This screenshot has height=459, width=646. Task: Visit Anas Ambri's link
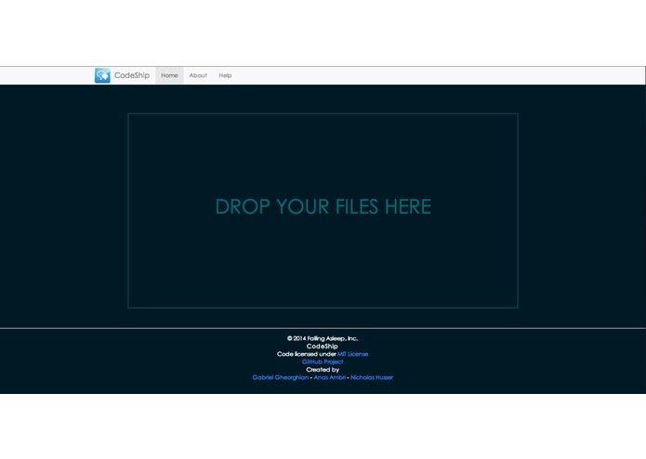(x=330, y=377)
